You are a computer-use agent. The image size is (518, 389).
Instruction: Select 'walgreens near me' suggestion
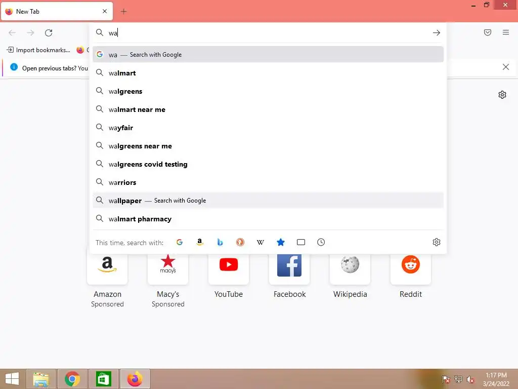[268, 146]
